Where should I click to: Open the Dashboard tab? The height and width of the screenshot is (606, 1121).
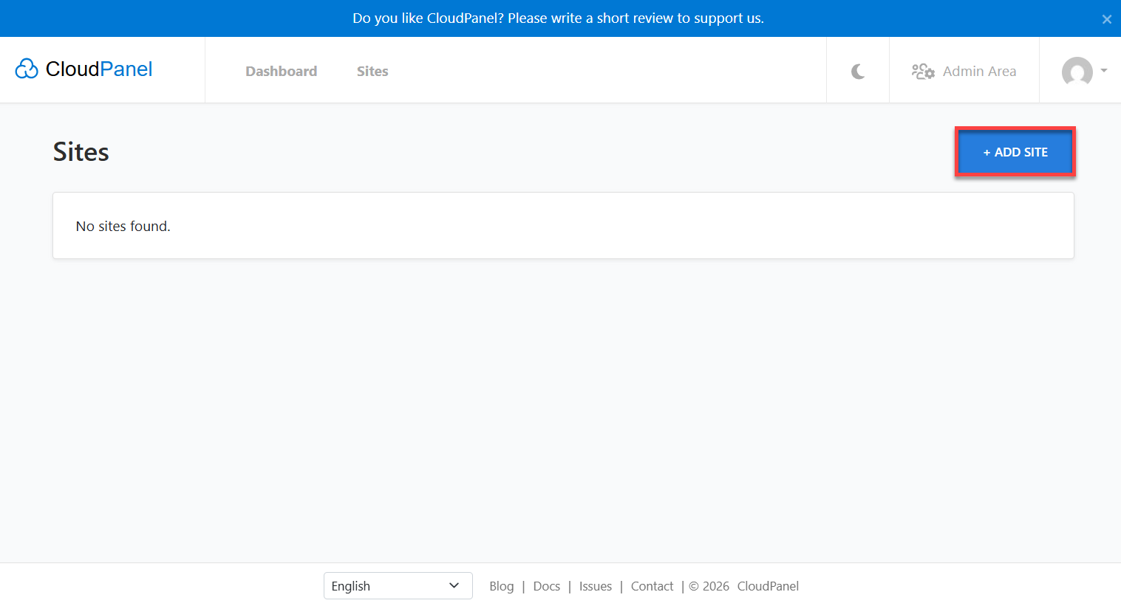282,71
